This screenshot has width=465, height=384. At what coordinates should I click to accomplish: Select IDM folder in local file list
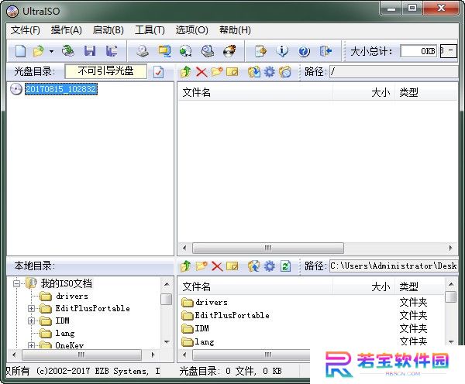pos(201,328)
